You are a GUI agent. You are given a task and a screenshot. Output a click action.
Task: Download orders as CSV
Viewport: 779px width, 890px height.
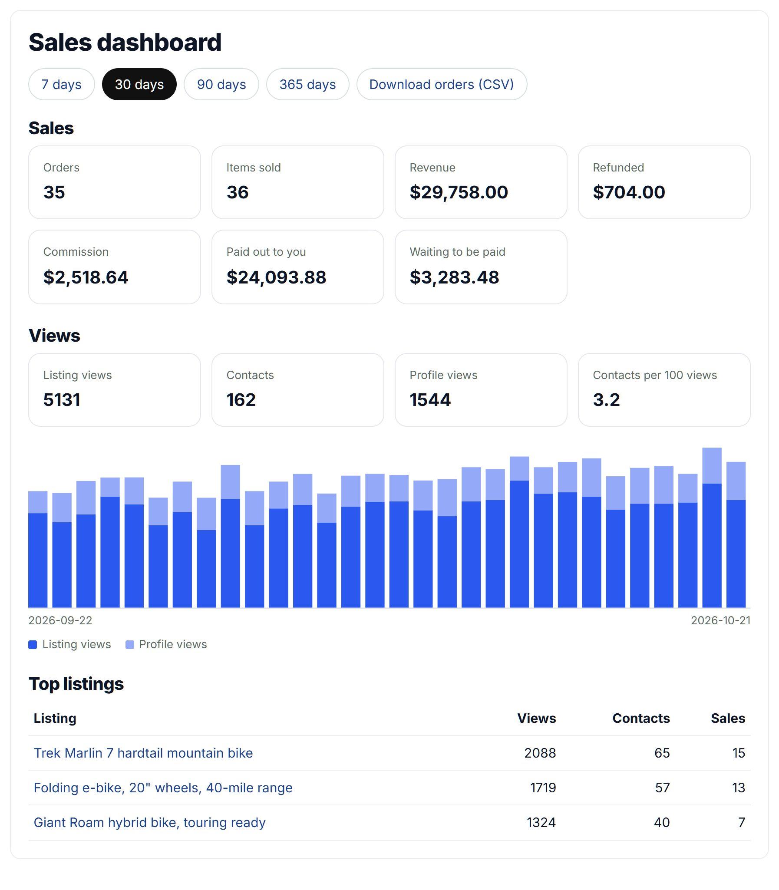442,84
